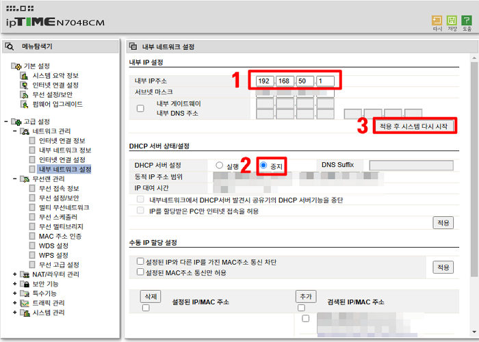Click the page icon beside MAC 주소 인증

32,236
